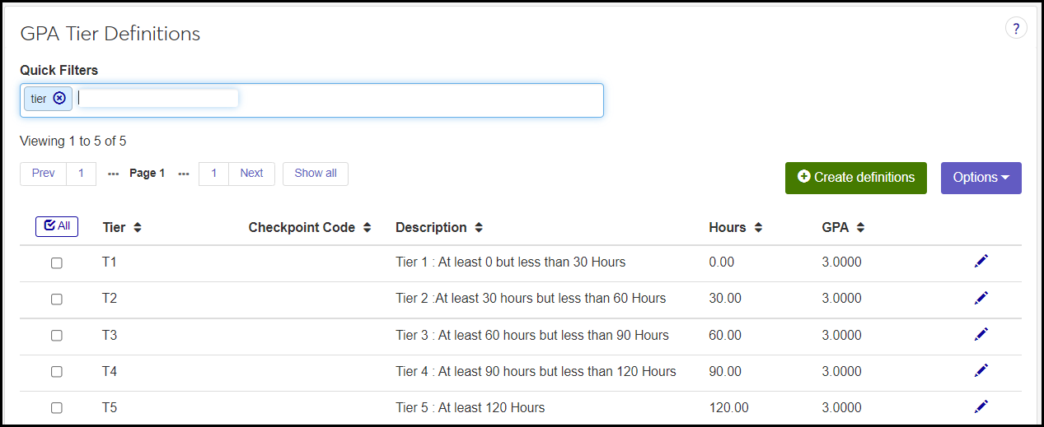Image resolution: width=1044 pixels, height=427 pixels.
Task: Open edit for the T4 row
Action: click(x=981, y=370)
